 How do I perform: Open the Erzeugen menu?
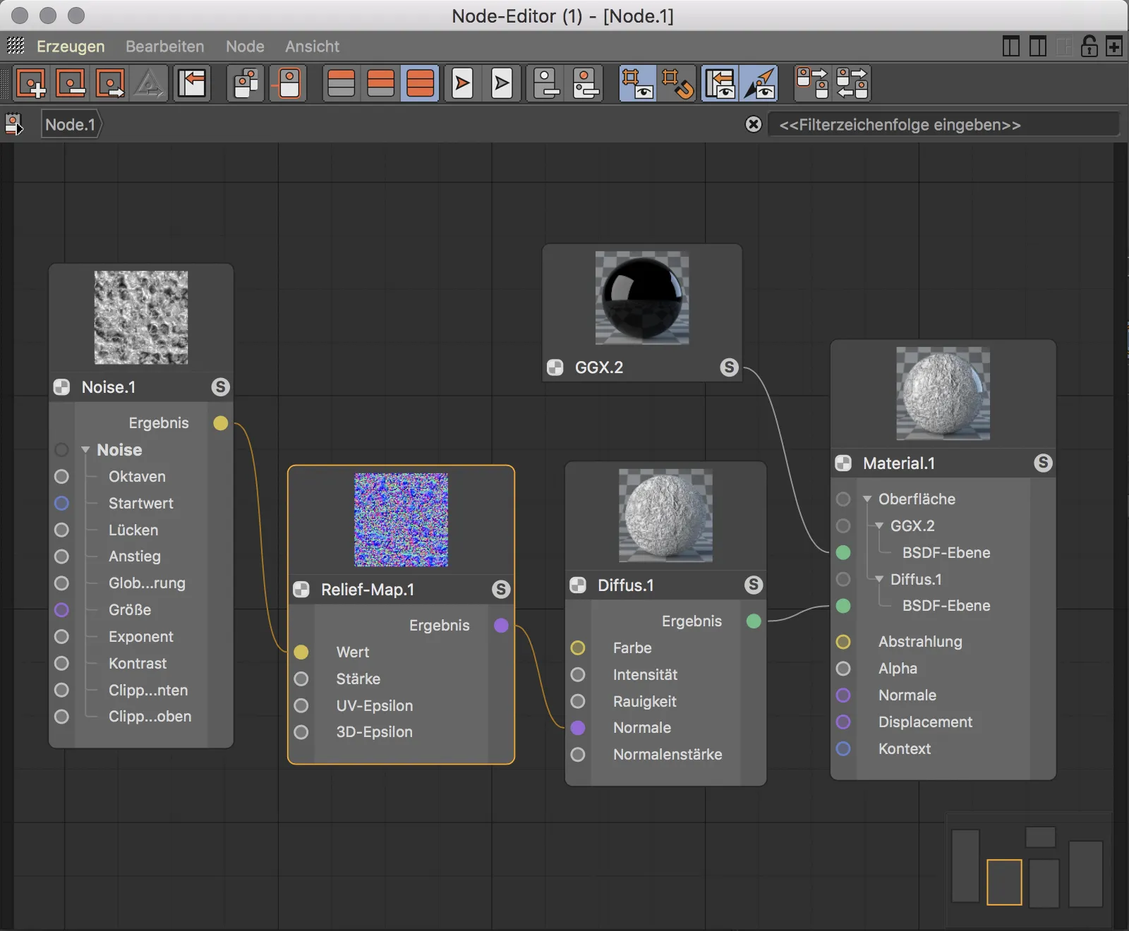click(x=71, y=47)
